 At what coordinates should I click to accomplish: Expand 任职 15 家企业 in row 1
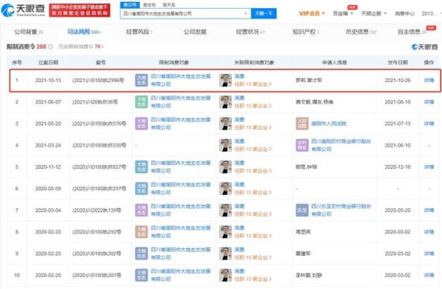[253, 84]
